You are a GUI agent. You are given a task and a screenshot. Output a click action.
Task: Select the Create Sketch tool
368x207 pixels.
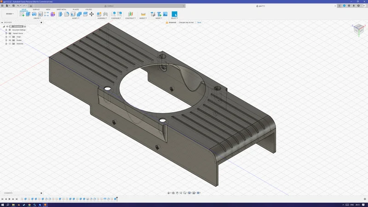22,14
